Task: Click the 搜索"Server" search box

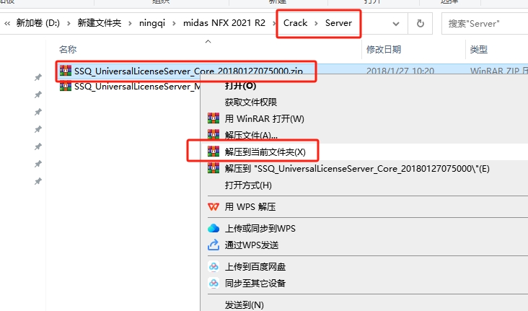Action: [485, 24]
